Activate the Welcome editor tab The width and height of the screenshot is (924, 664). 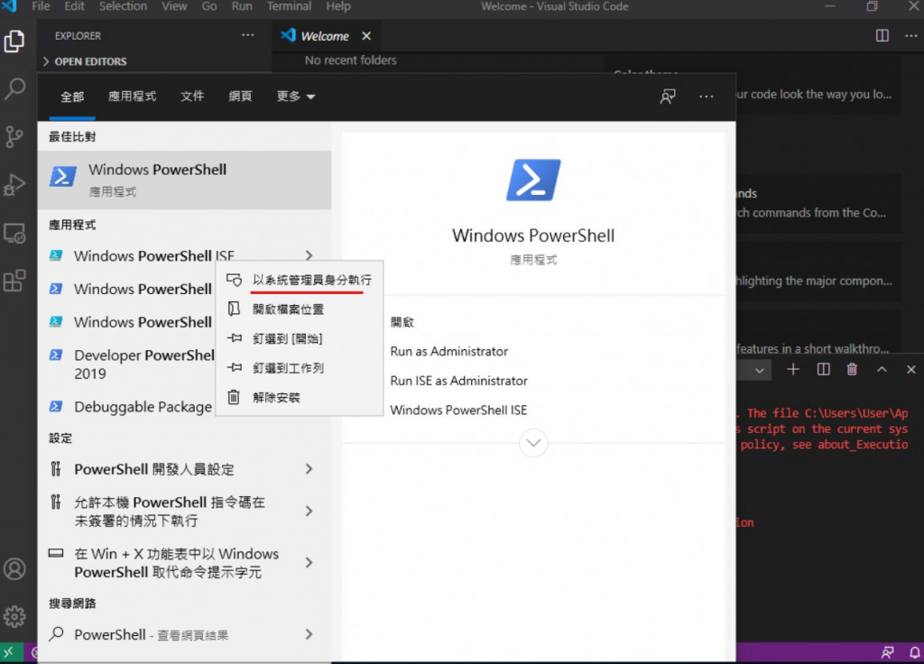[324, 36]
